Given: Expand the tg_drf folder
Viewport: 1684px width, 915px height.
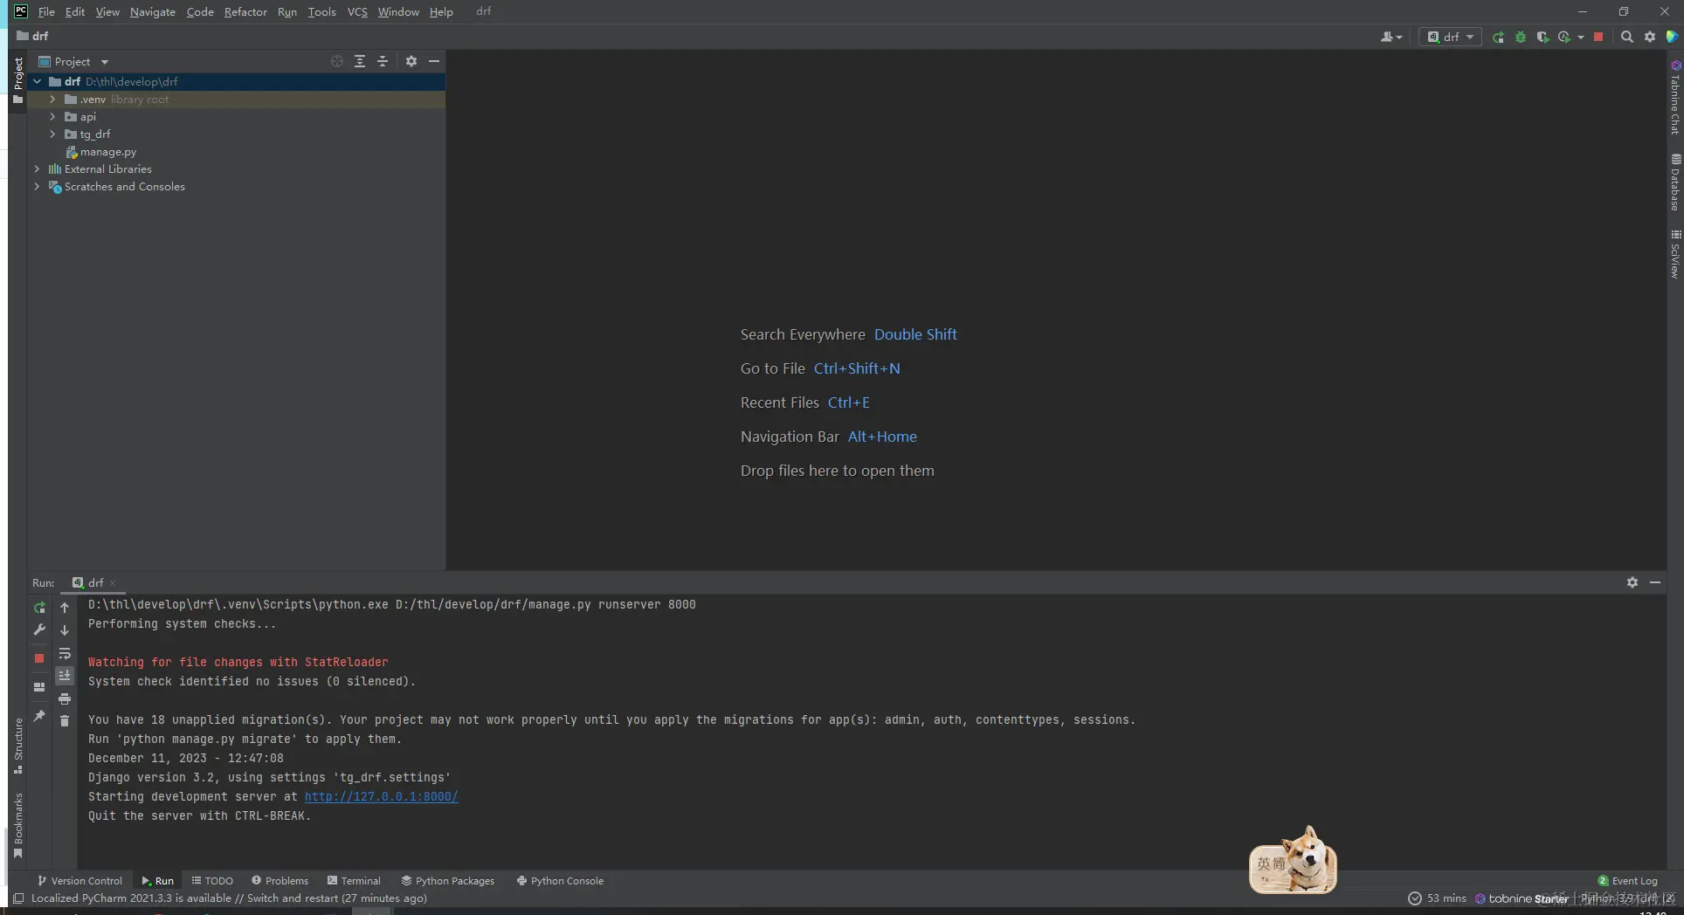Looking at the screenshot, I should click(x=53, y=134).
